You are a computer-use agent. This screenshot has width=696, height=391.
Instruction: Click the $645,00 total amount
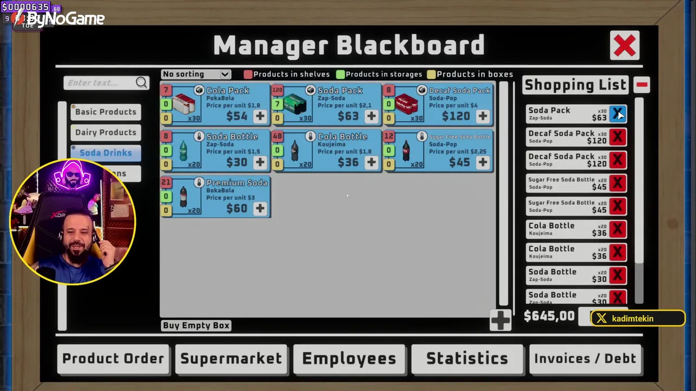[549, 316]
